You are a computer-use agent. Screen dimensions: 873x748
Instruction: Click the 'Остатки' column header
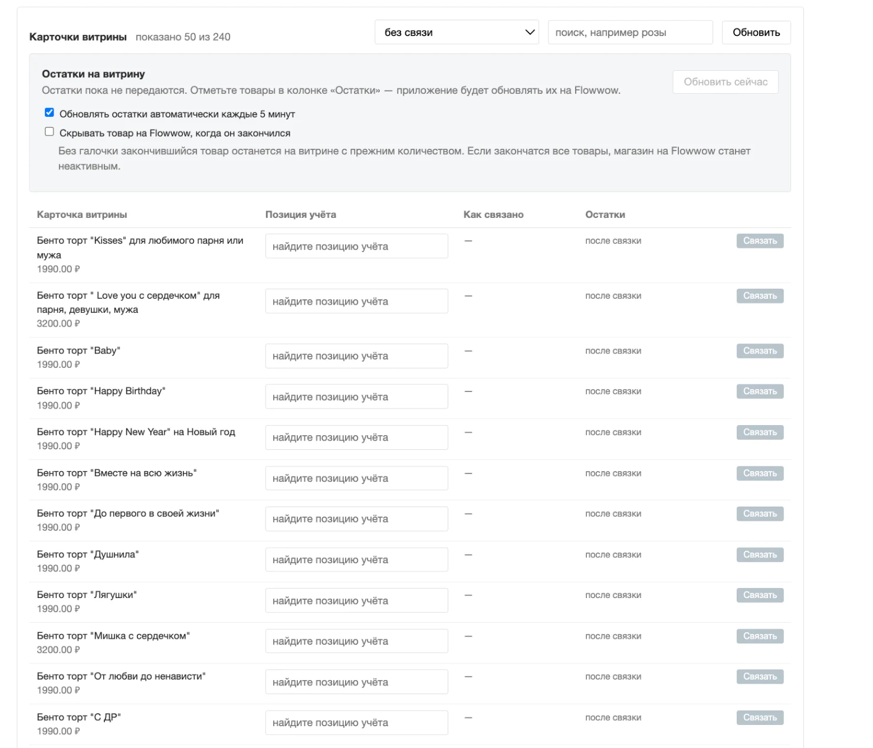(x=605, y=214)
